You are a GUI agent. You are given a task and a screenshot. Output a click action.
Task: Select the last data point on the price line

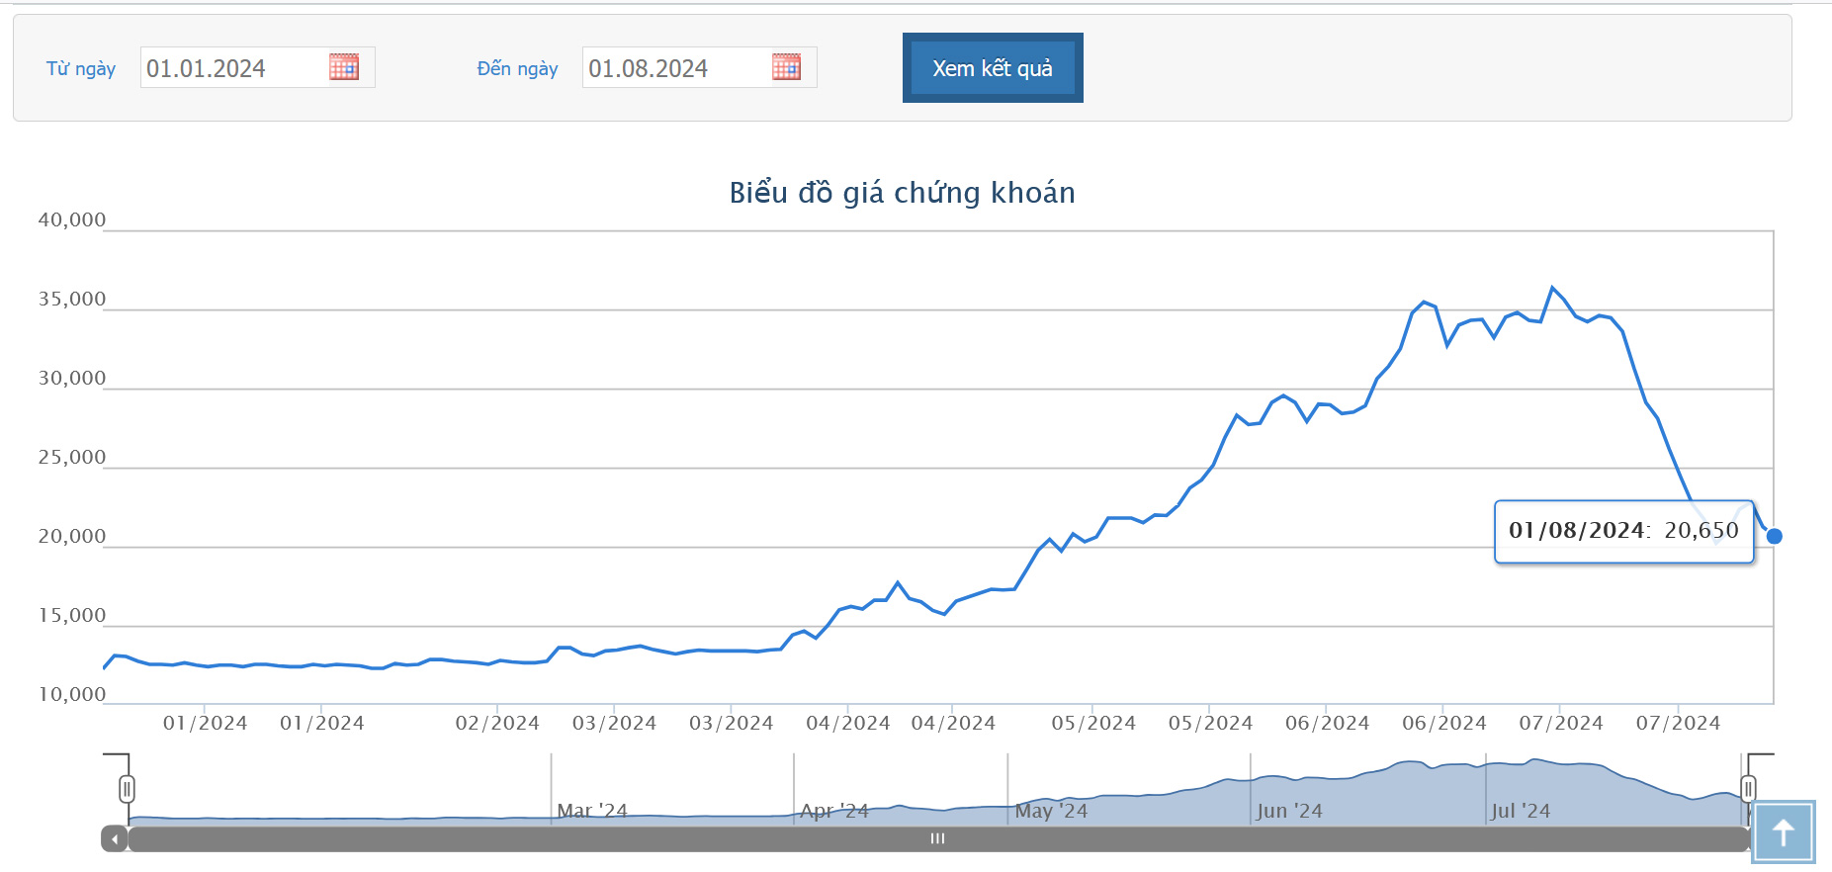[1774, 536]
